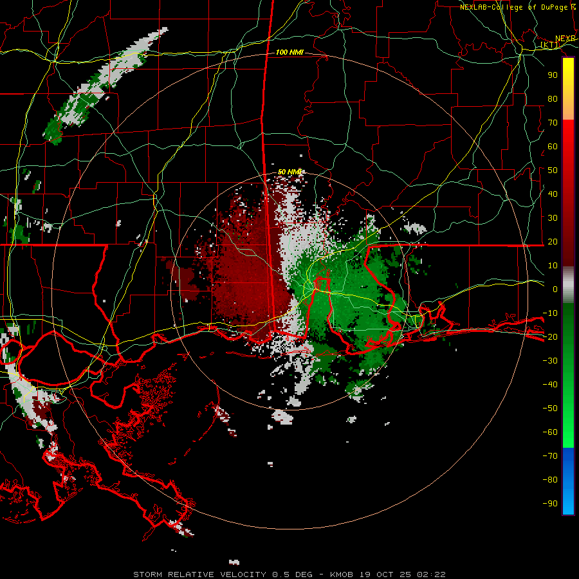
Task: Click the 60 value on the velocity scale
Action: click(553, 147)
